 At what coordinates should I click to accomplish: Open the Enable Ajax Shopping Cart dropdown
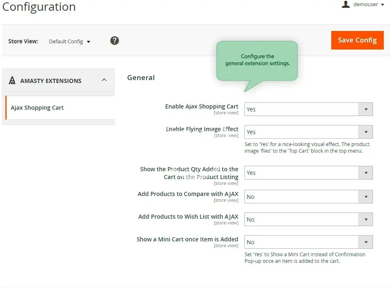click(x=308, y=109)
